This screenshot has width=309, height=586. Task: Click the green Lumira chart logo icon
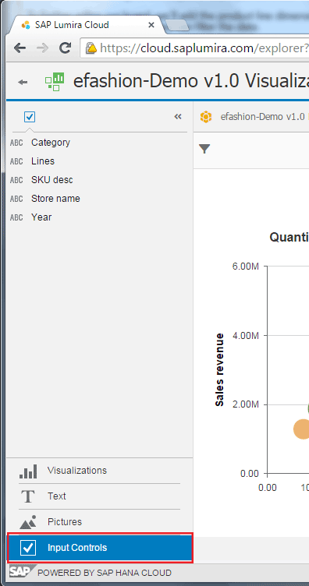pyautogui.click(x=55, y=82)
